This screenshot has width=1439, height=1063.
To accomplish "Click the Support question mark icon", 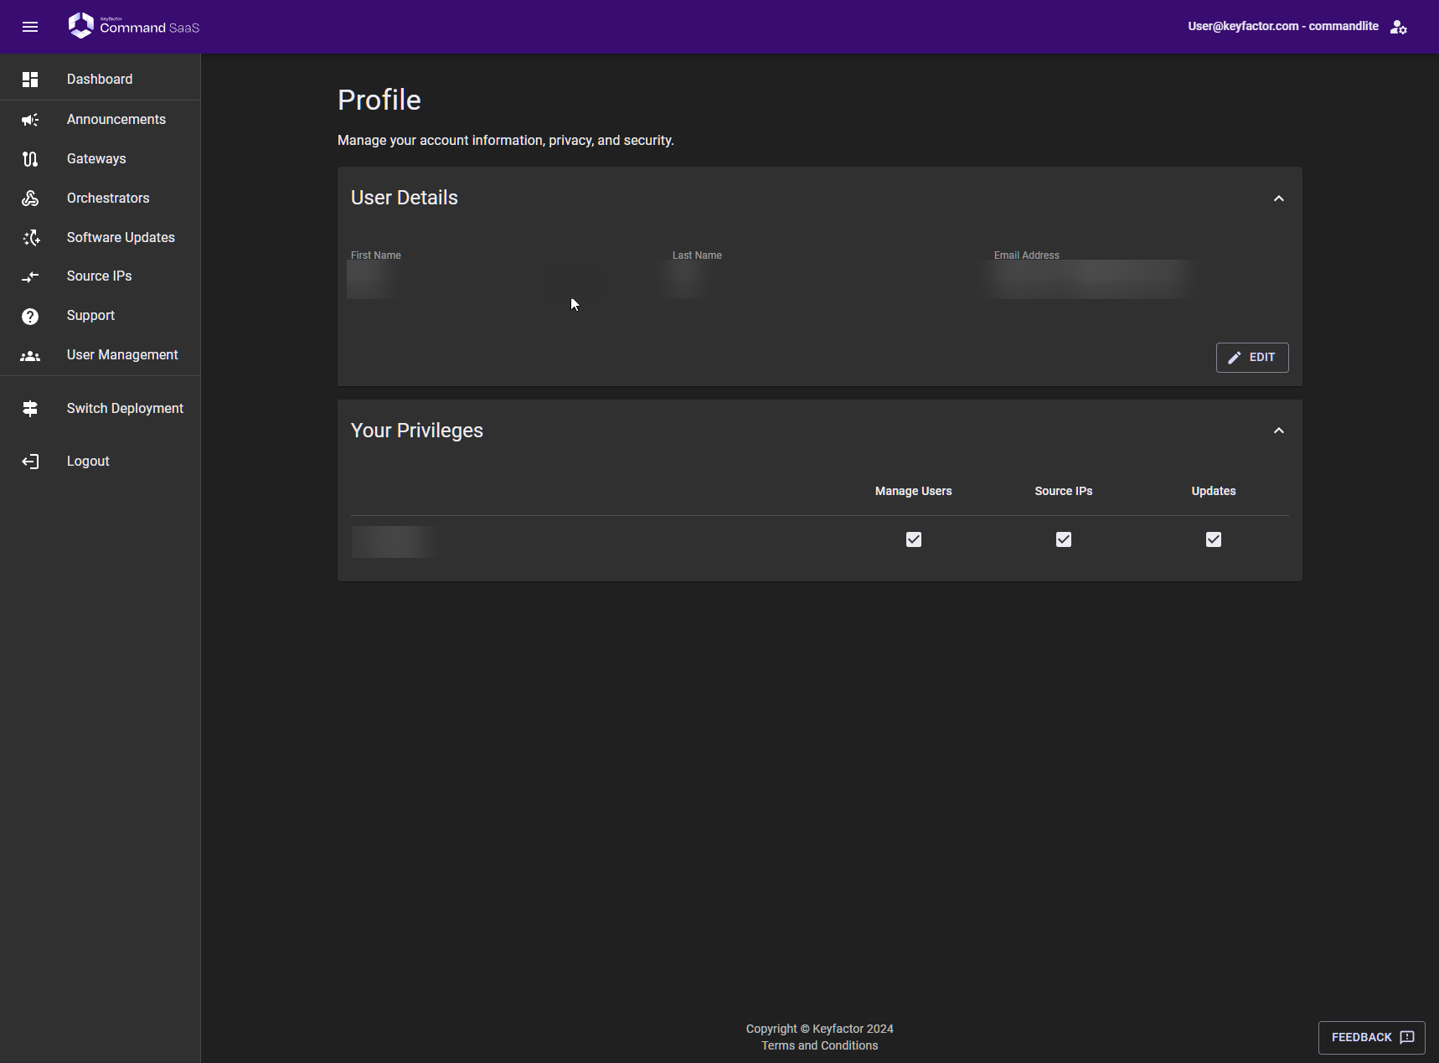I will pyautogui.click(x=30, y=316).
